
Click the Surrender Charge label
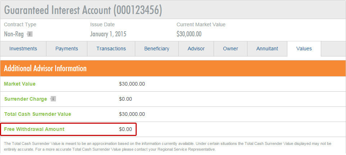pos(26,99)
